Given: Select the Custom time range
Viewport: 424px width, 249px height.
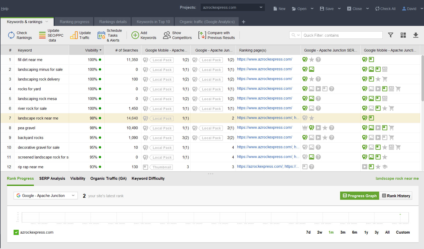Looking at the screenshot, I should 403,232.
